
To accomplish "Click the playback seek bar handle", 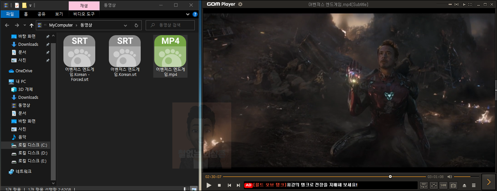I will pos(390,176).
